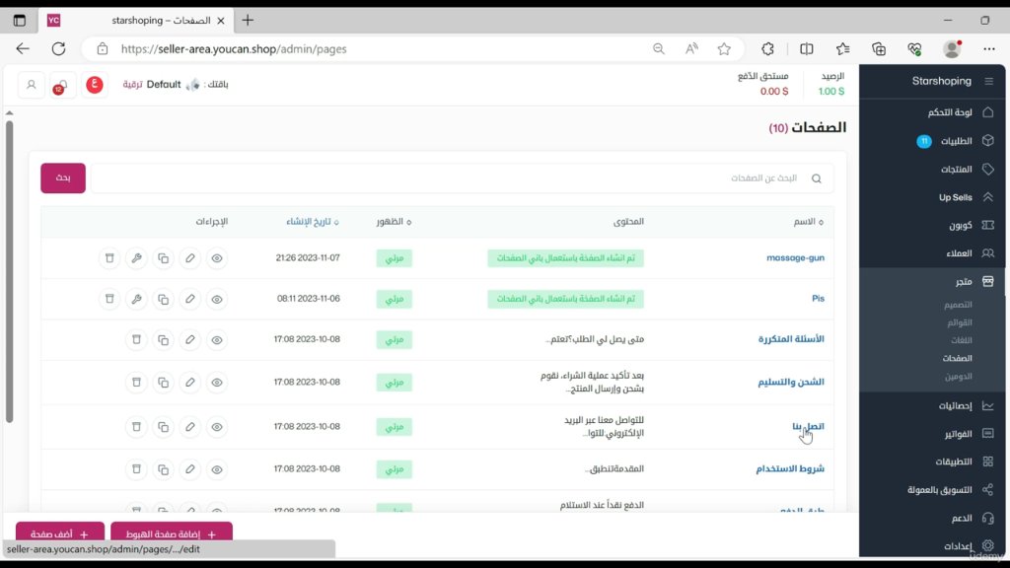Preview the Pis page with eye icon

[x=217, y=300]
